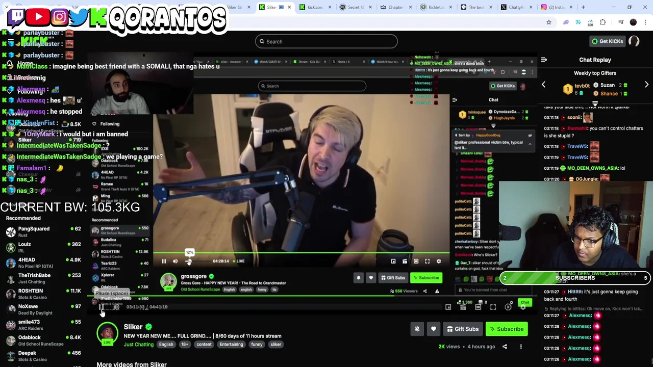The height and width of the screenshot is (367, 653).
Task: Switch to the Kicklet browser tab
Action: click(x=437, y=7)
